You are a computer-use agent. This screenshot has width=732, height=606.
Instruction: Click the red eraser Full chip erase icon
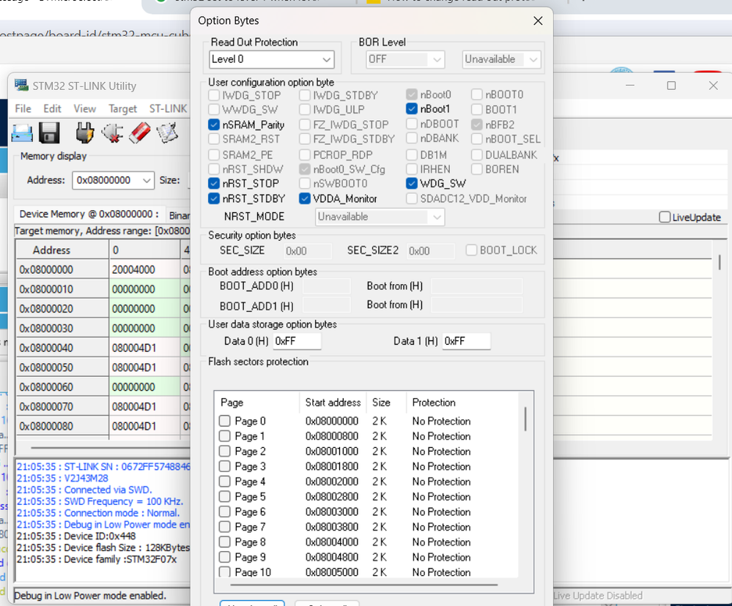pyautogui.click(x=139, y=132)
